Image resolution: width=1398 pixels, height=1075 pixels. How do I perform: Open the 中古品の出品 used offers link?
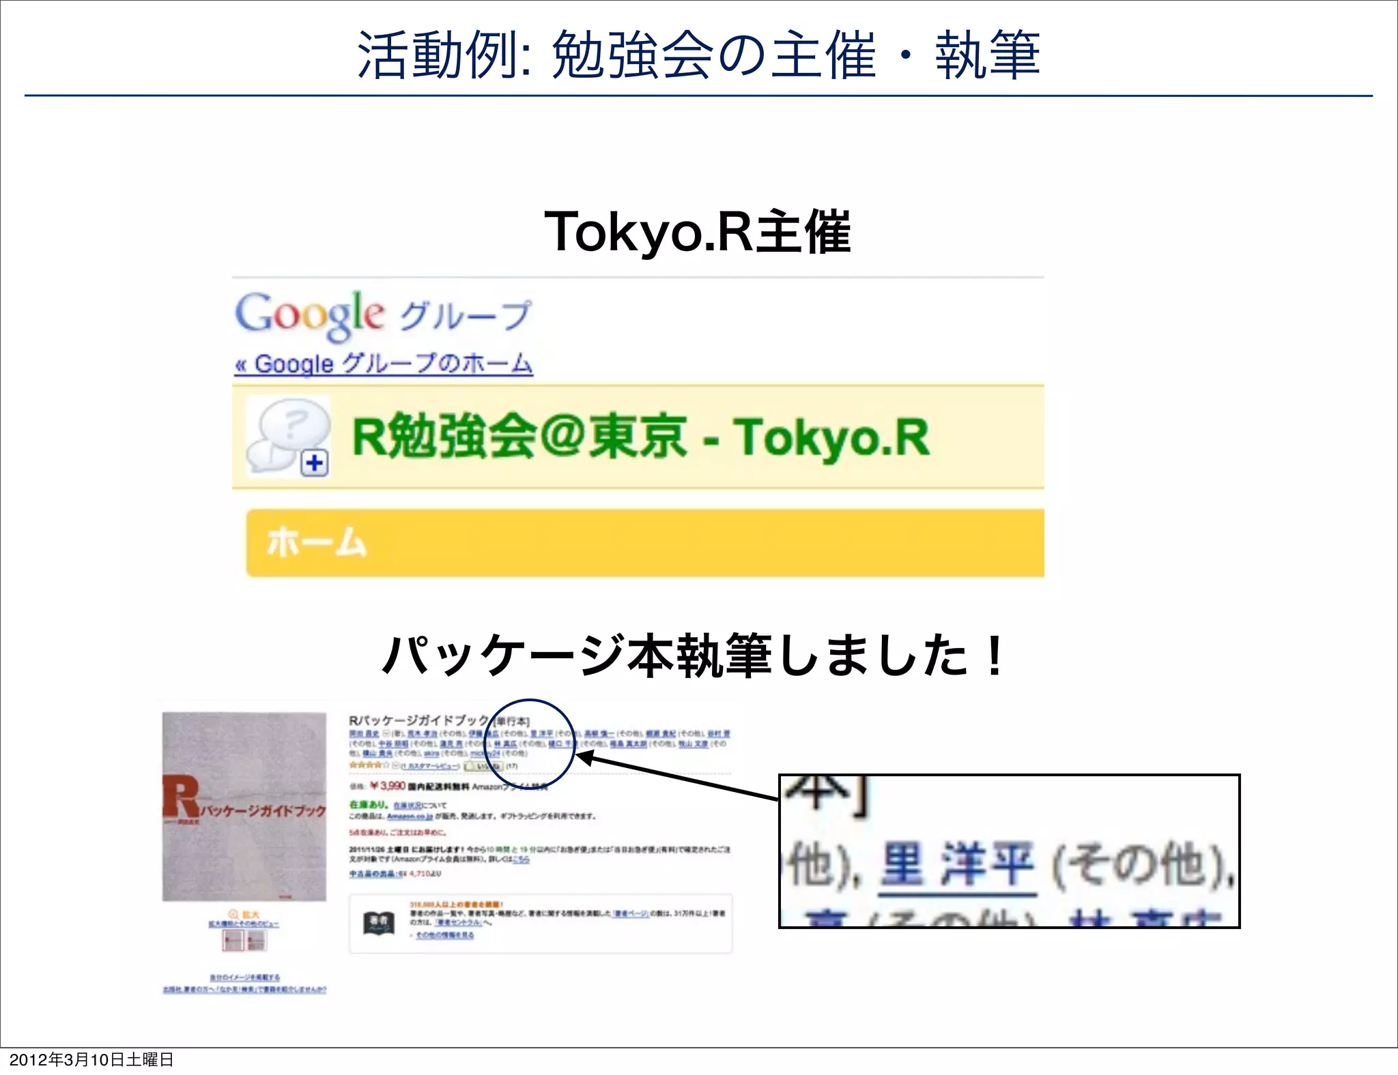pyautogui.click(x=374, y=874)
